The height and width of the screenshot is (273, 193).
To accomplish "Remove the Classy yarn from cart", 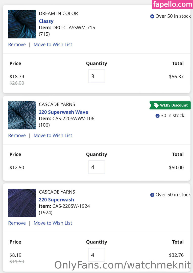I will (17, 44).
